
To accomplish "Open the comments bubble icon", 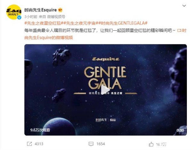I will 91,144.
